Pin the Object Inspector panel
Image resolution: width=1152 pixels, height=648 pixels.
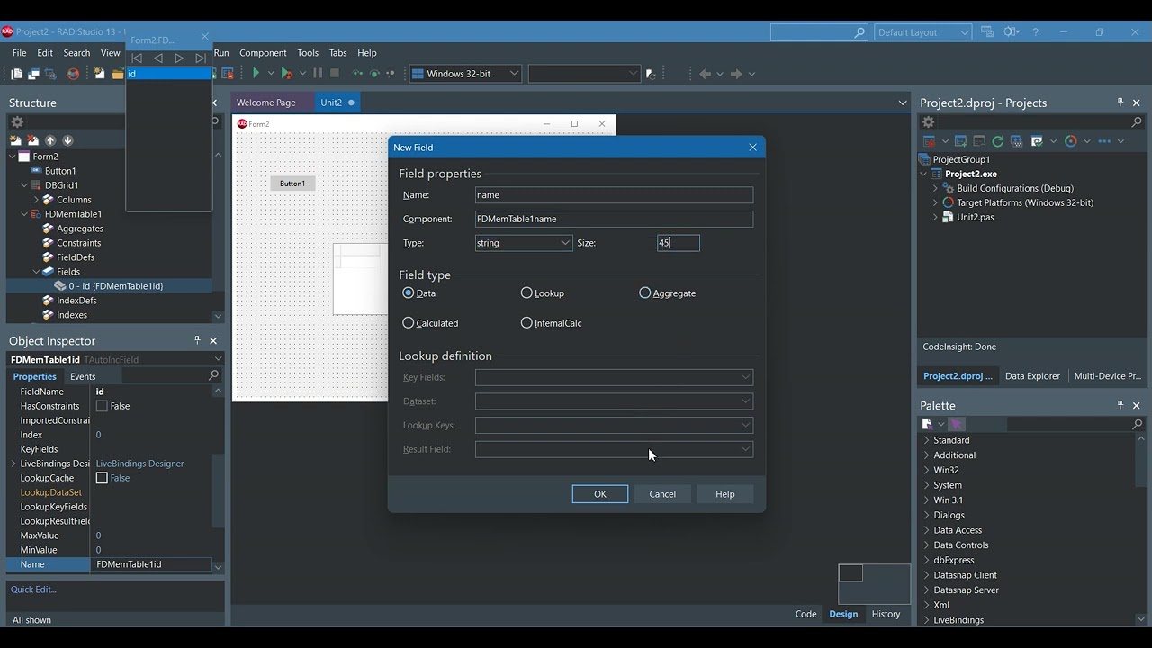[x=197, y=340]
